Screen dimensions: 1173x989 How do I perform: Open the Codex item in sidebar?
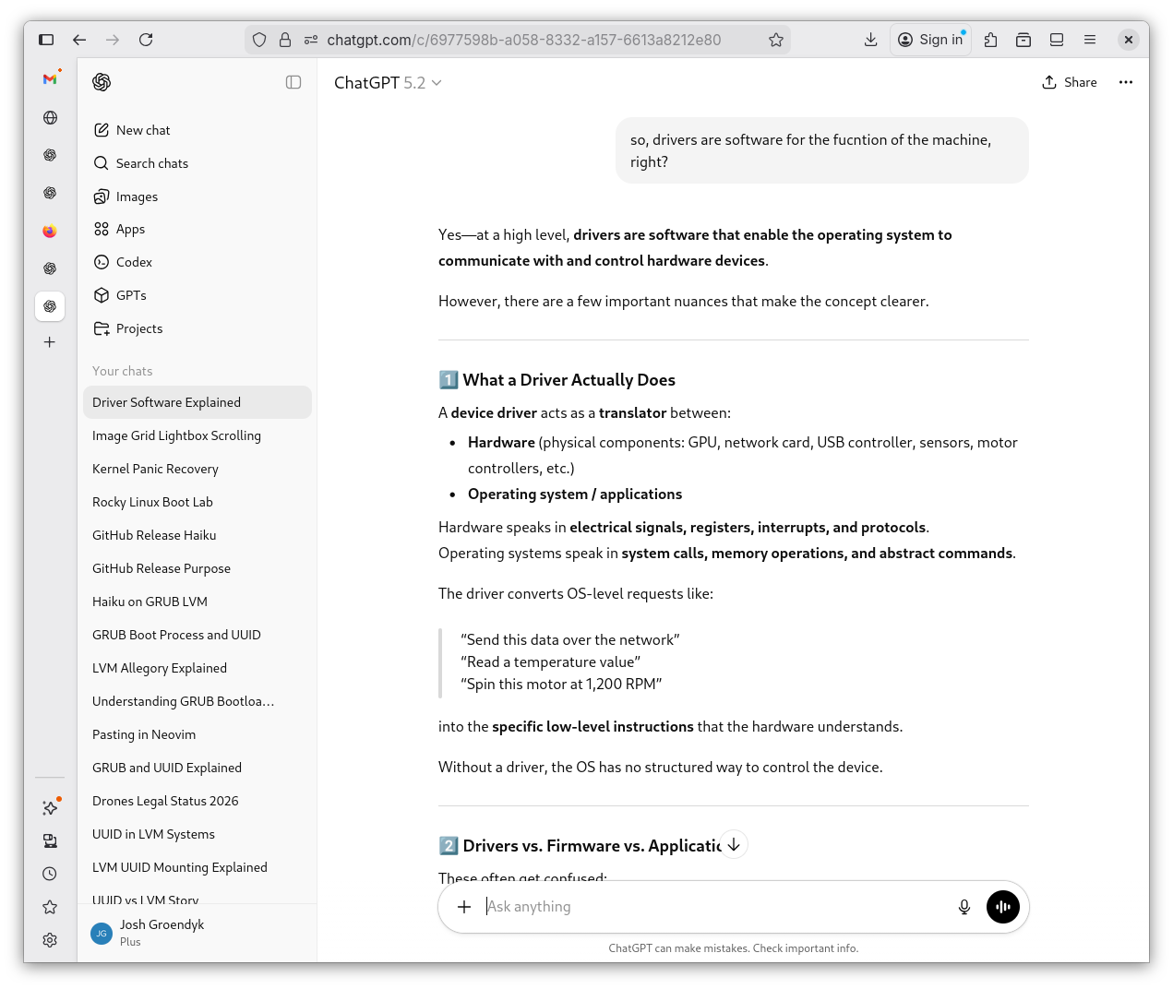coord(134,262)
